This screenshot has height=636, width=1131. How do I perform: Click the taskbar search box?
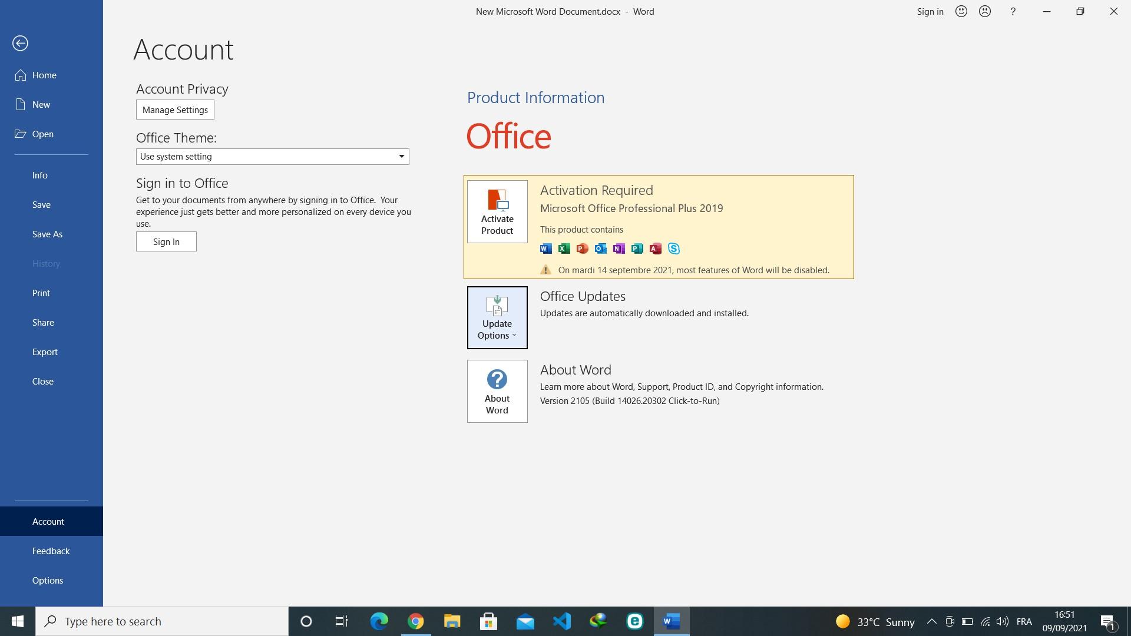[x=162, y=621]
